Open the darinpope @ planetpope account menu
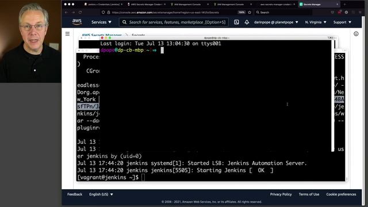Screen dimensions: 368x207 pyautogui.click(x=276, y=22)
